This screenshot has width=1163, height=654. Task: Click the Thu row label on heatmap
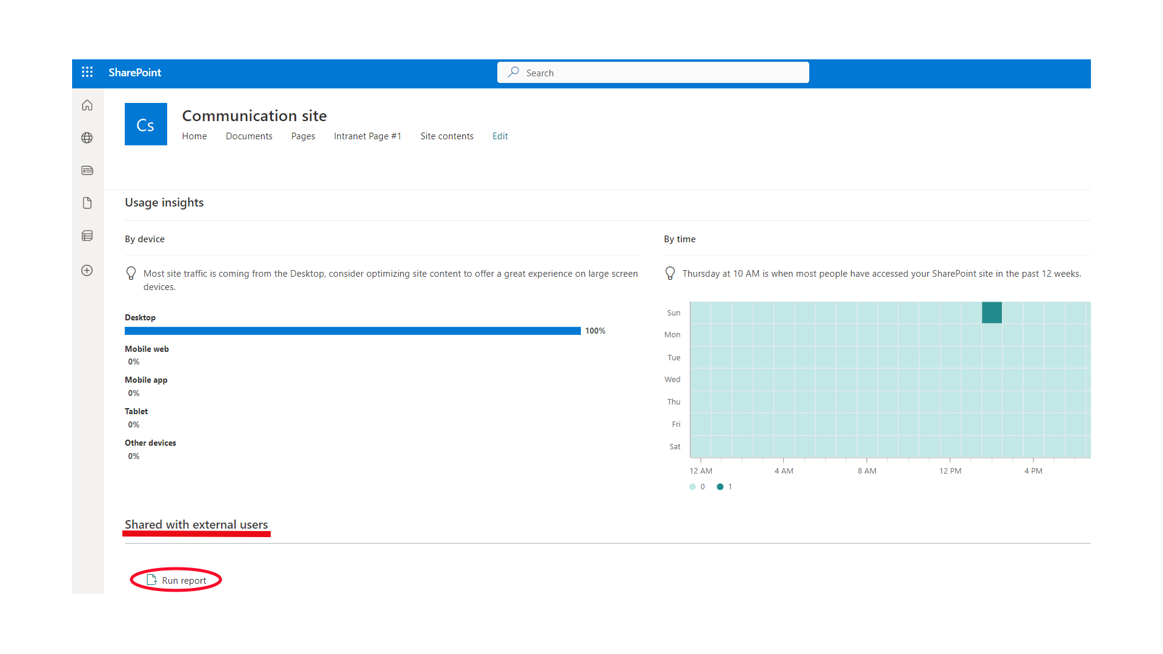[674, 402]
